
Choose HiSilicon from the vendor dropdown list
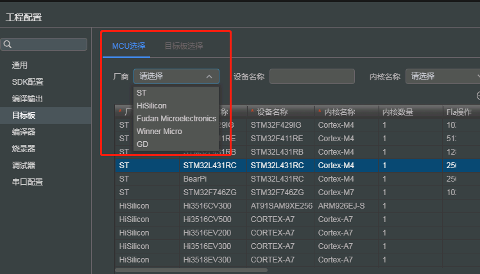176,106
